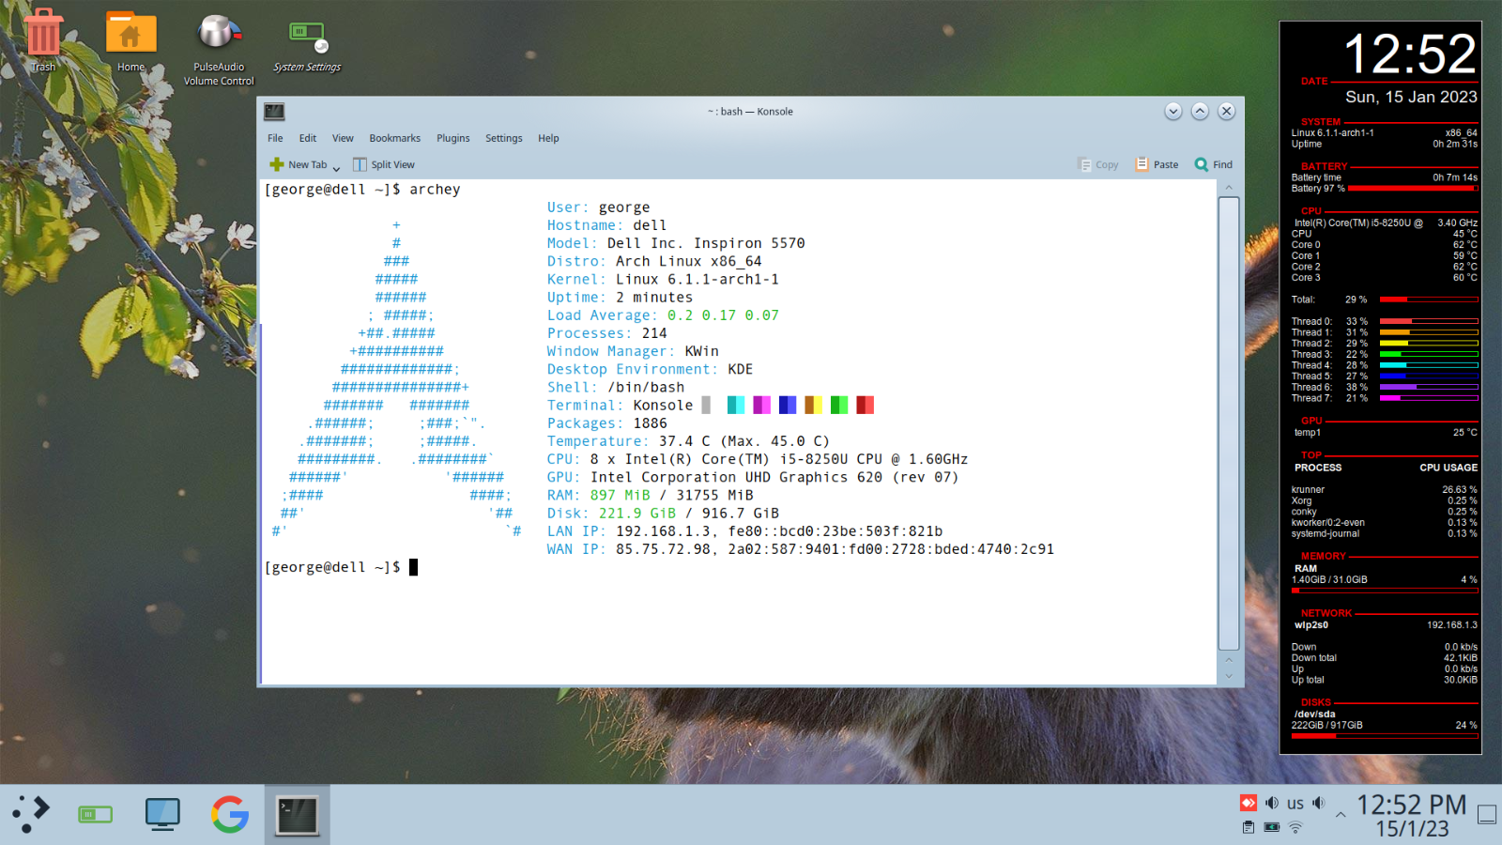This screenshot has height=845, width=1502.
Task: Open the Settings menu
Action: pos(504,138)
